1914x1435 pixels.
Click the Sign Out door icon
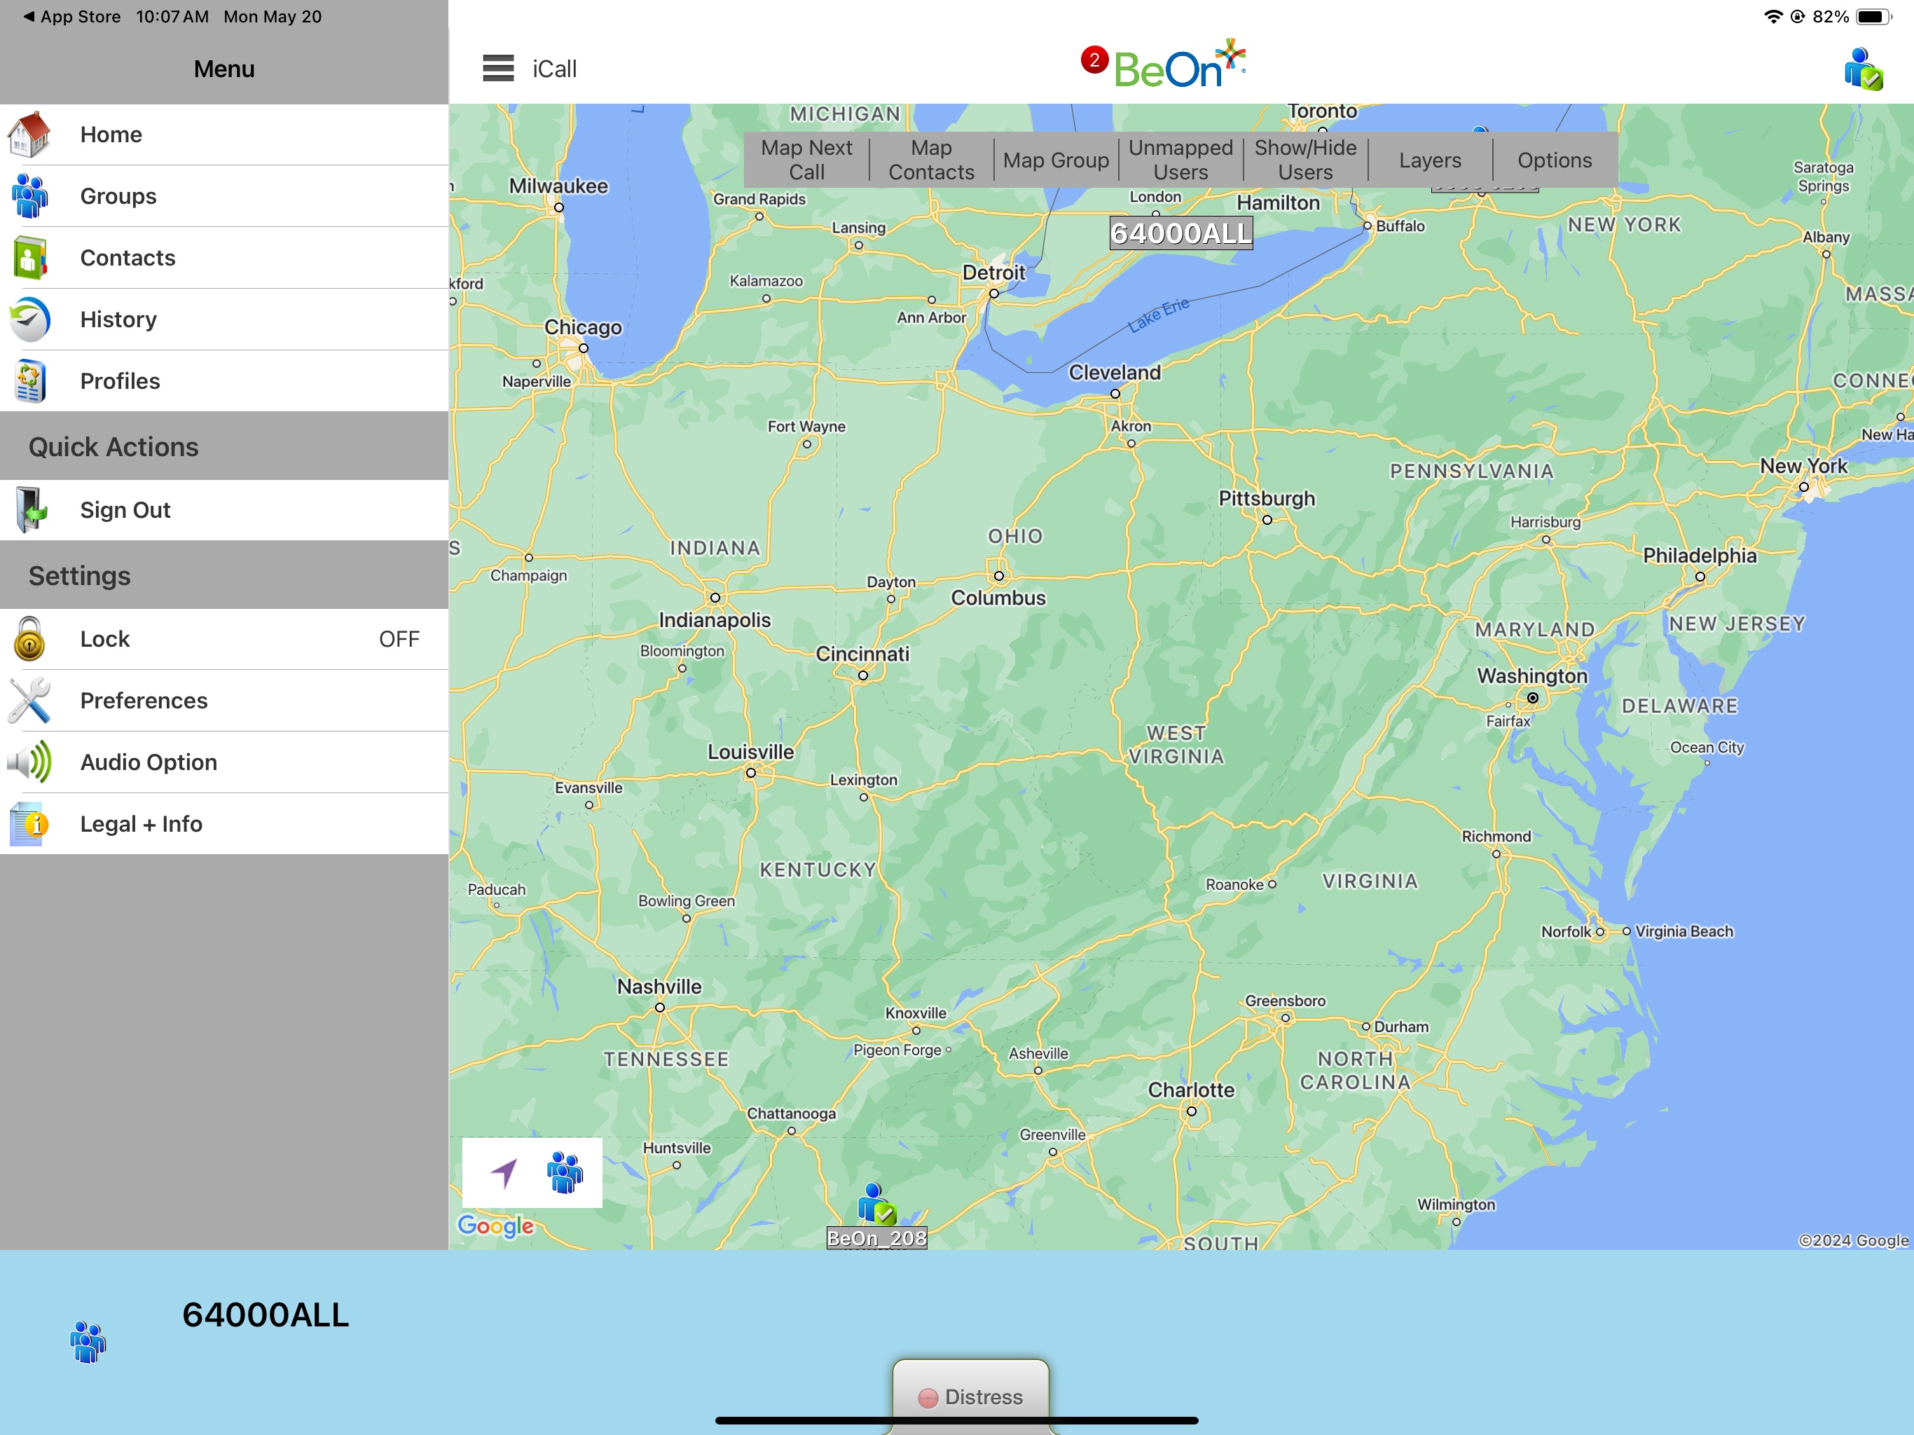click(31, 510)
